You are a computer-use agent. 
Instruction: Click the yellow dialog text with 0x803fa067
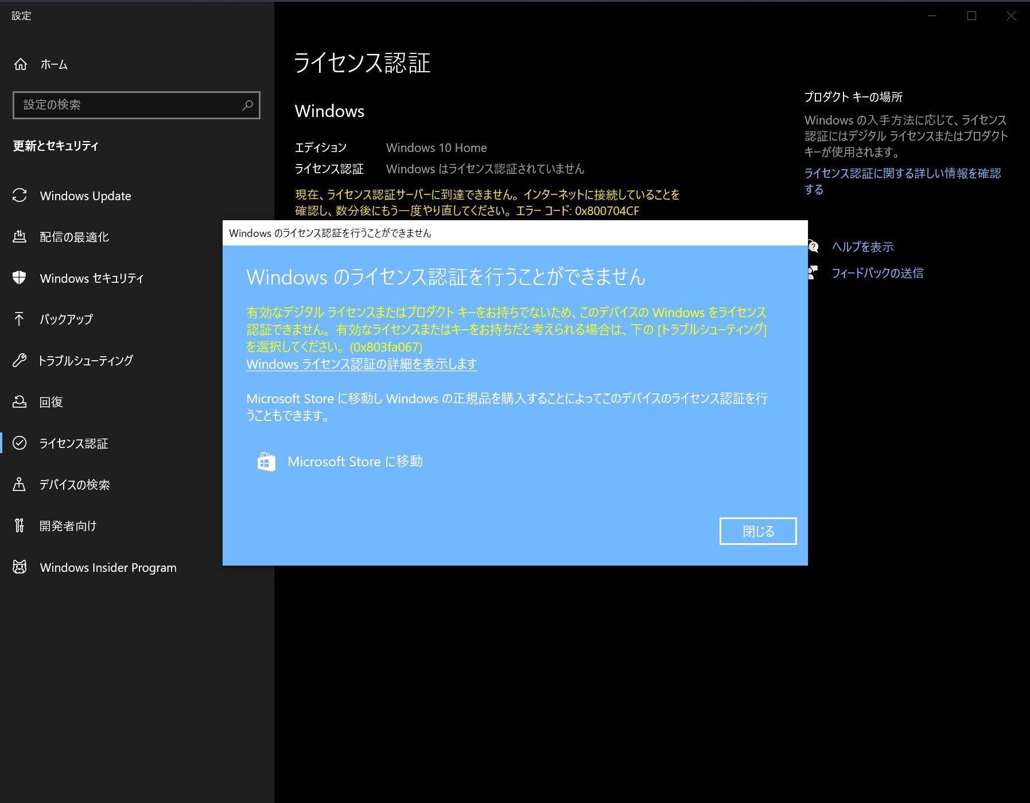point(507,330)
